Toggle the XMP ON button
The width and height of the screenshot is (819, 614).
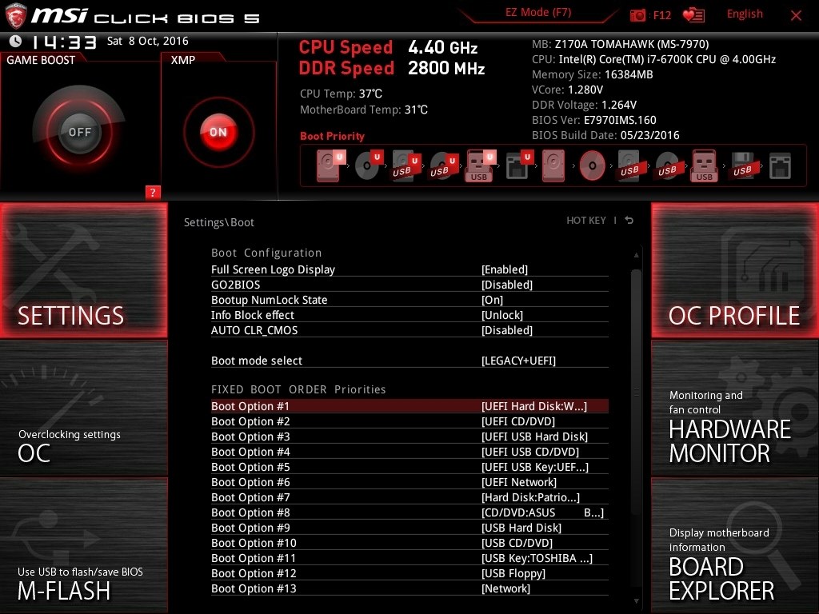218,132
